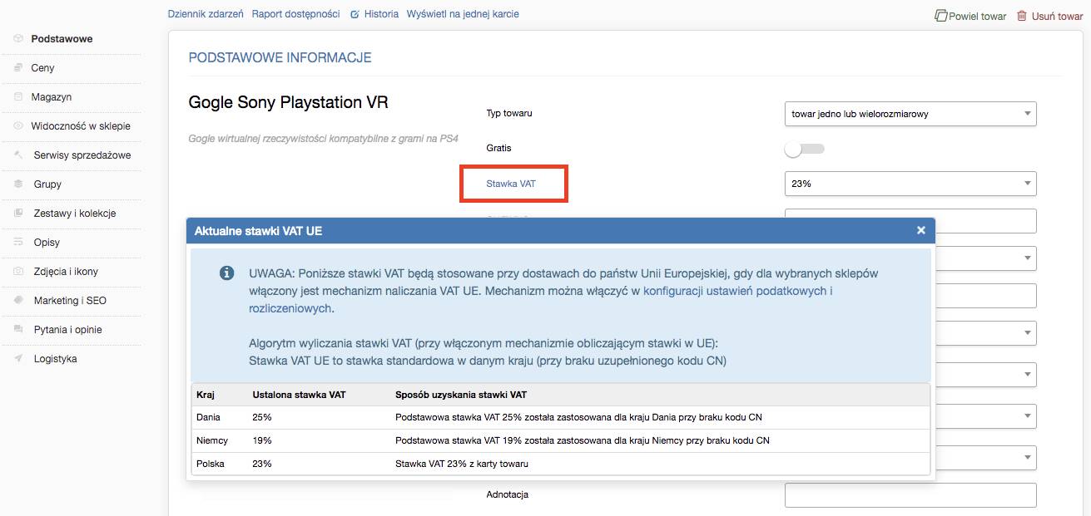Click the Podstawowe sidebar icon
Viewport: 1091px width, 516px height.
(18, 39)
